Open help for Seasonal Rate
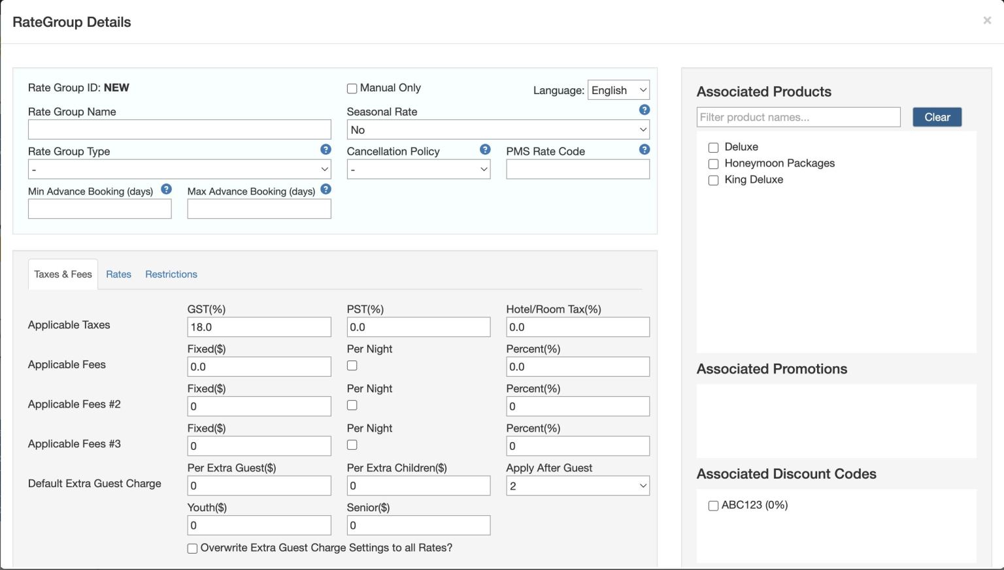1004x570 pixels. [644, 110]
